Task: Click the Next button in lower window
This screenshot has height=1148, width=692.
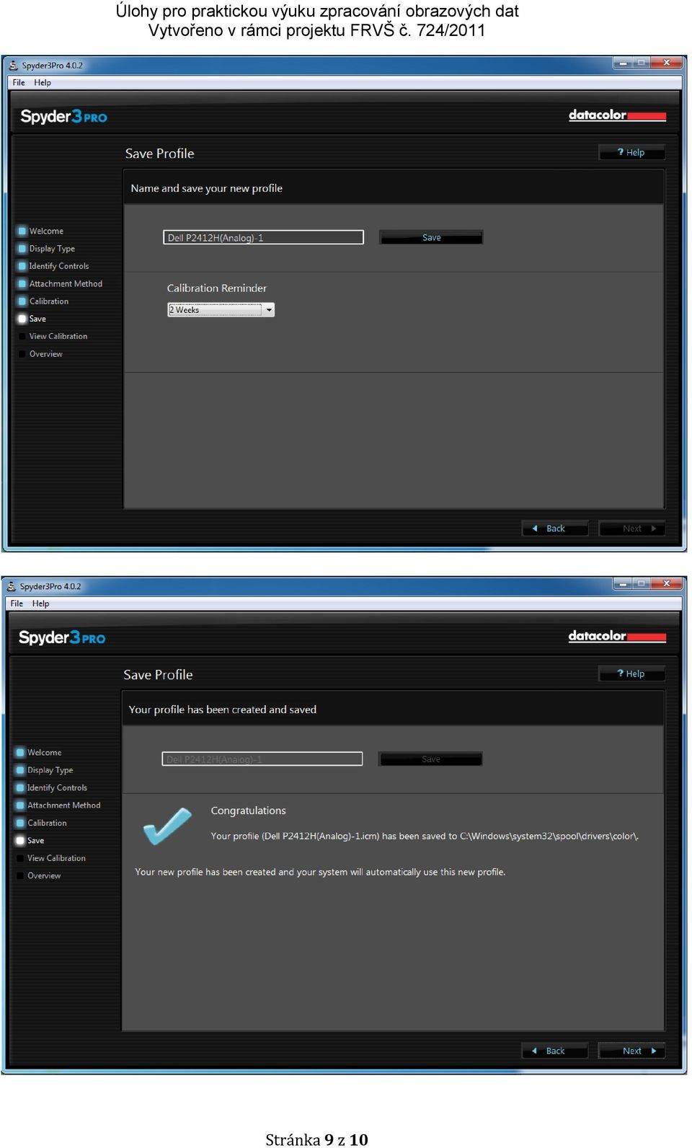Action: 631,1051
